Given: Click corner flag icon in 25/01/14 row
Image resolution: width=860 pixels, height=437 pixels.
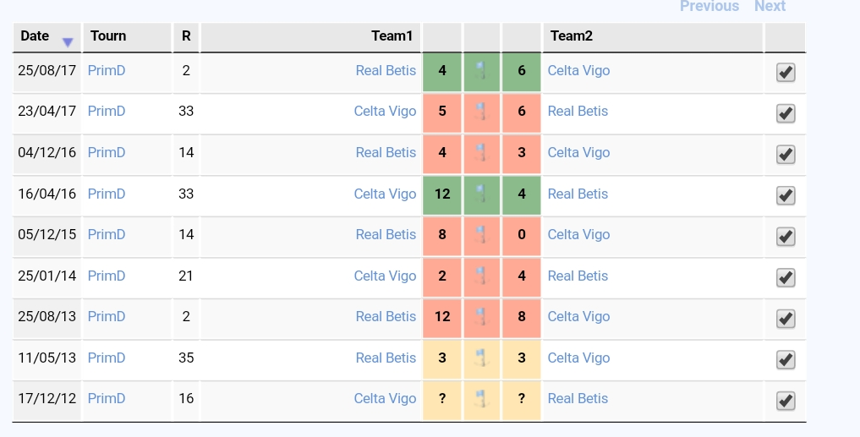Looking at the screenshot, I should 481,276.
